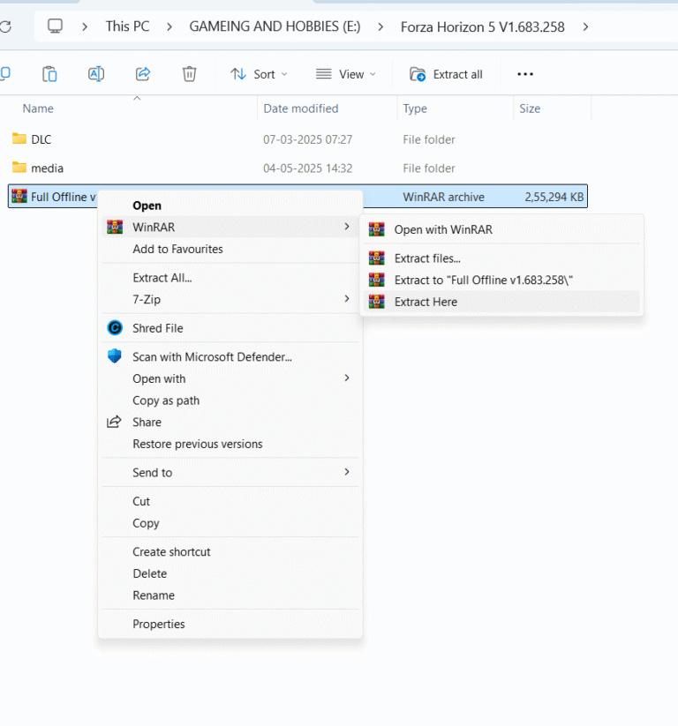Click date 04-05-2025 14:32

coord(308,168)
